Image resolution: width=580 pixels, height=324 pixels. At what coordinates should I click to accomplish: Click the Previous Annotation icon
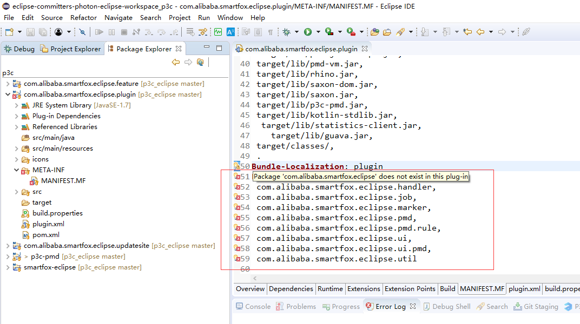[446, 32]
